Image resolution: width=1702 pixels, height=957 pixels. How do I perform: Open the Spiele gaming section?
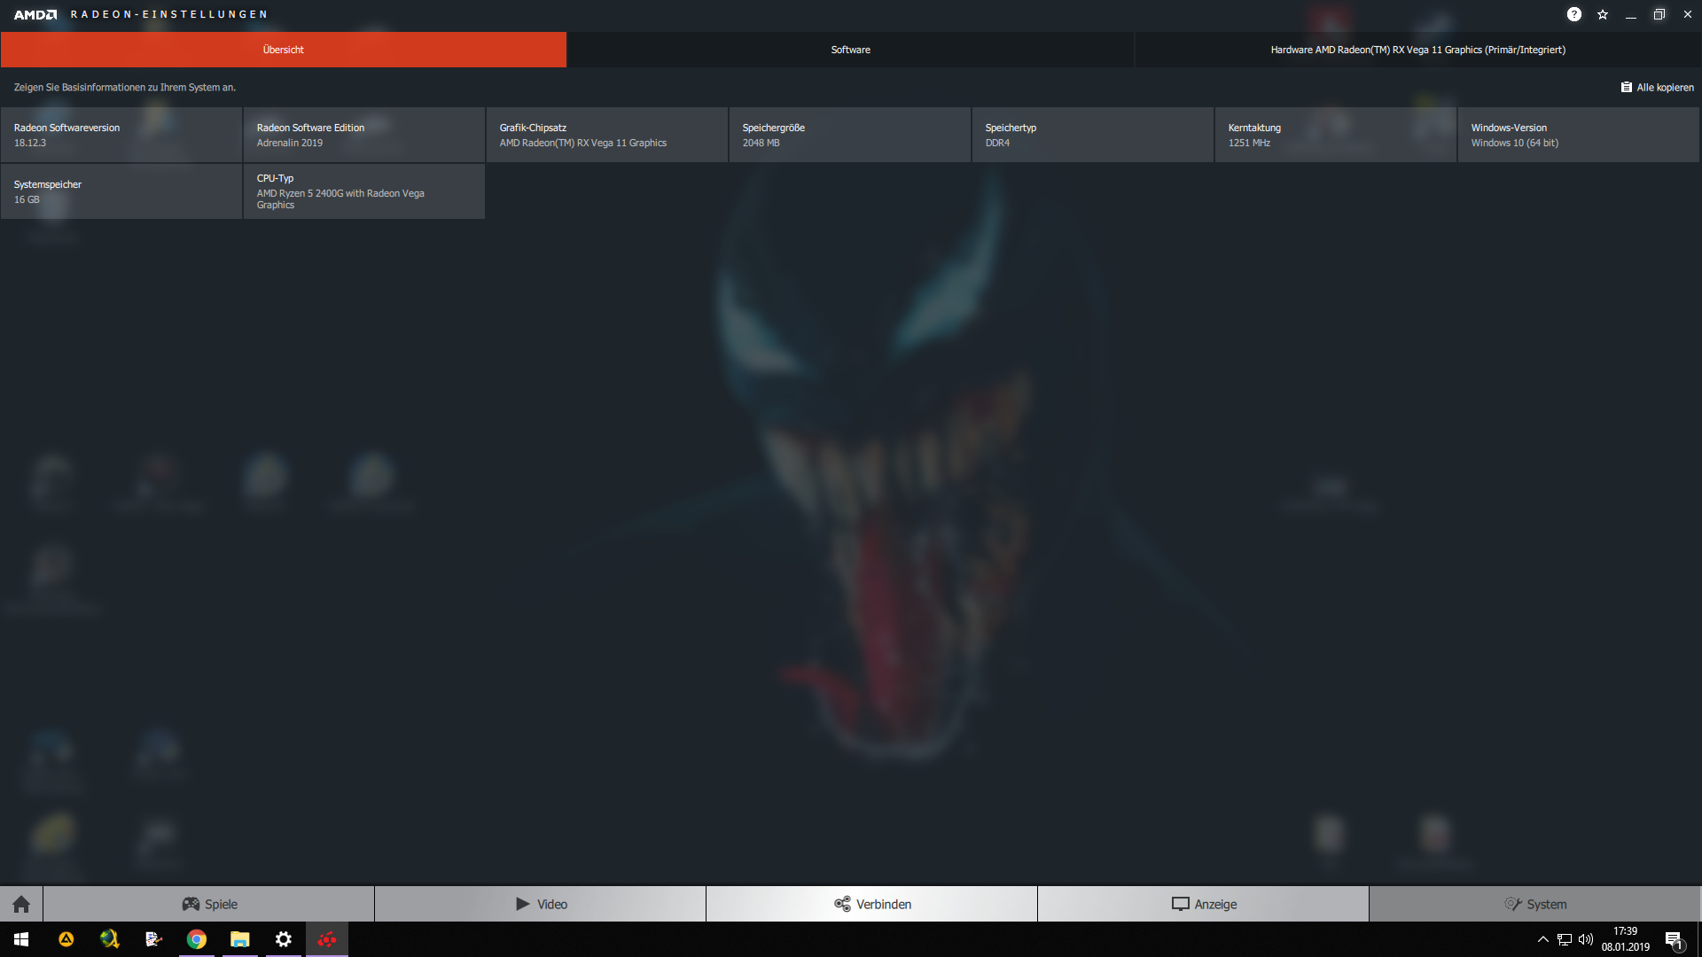(209, 904)
